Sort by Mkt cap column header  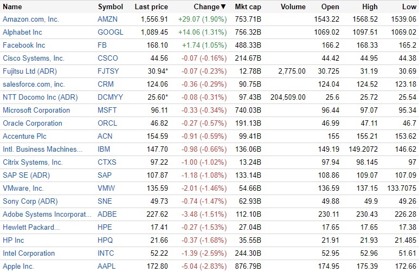click(x=248, y=7)
